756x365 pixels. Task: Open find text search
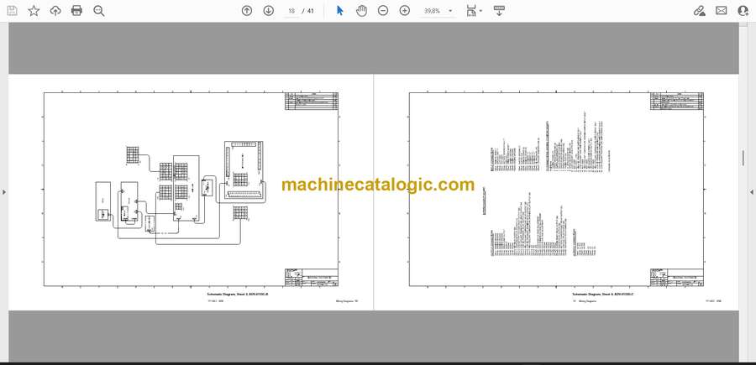[99, 11]
